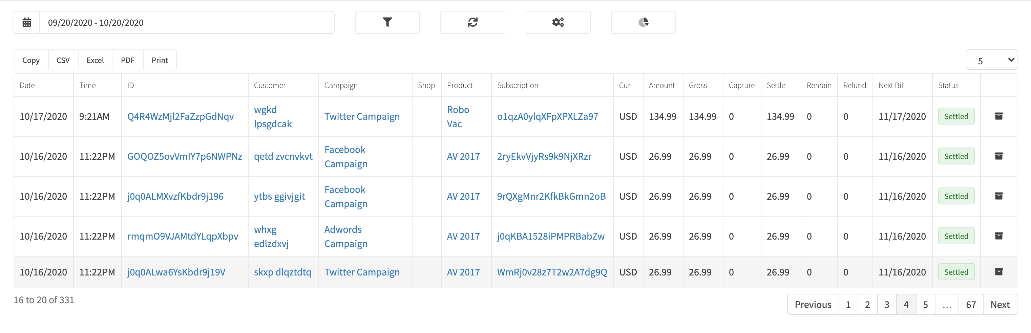Click the calendar icon beside date range
Viewport: 1031px width, 333px height.
click(x=27, y=22)
